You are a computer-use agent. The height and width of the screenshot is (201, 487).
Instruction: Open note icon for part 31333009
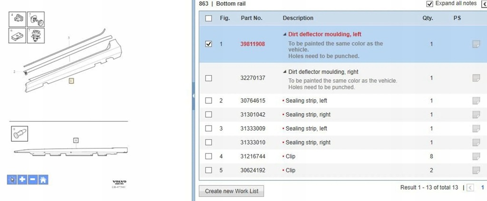(476, 128)
